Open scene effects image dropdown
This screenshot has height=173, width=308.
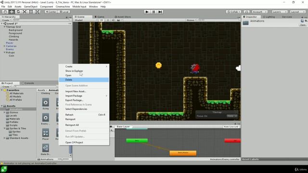click(120, 20)
